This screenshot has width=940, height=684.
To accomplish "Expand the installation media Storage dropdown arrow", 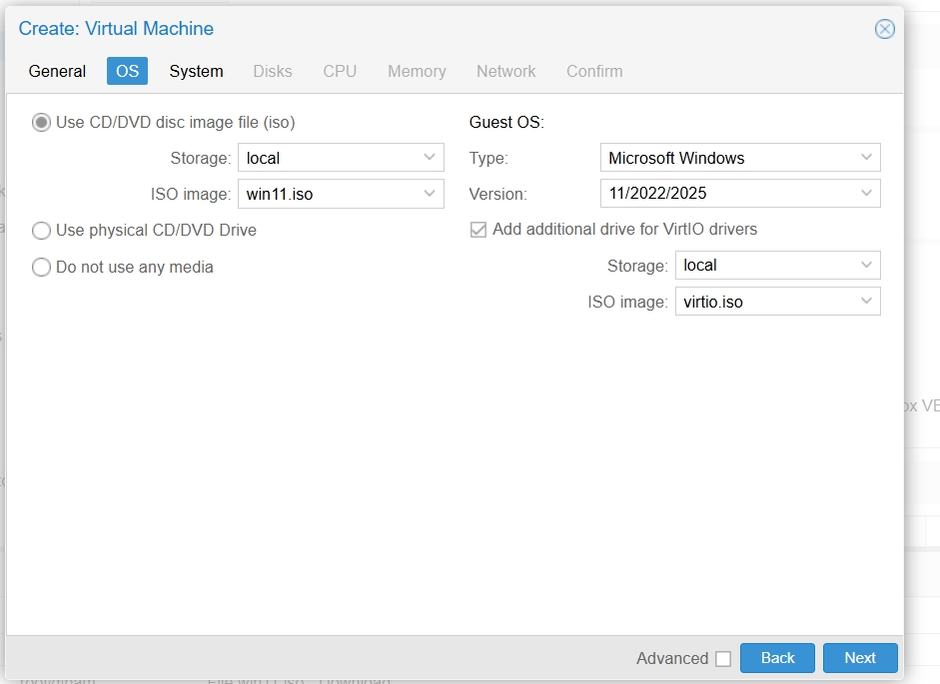I will pos(430,158).
